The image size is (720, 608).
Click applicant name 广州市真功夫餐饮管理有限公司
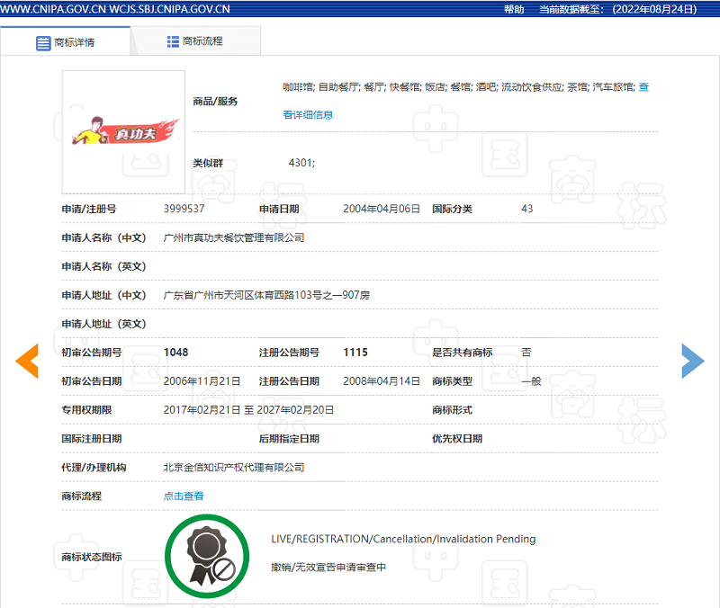tap(234, 237)
